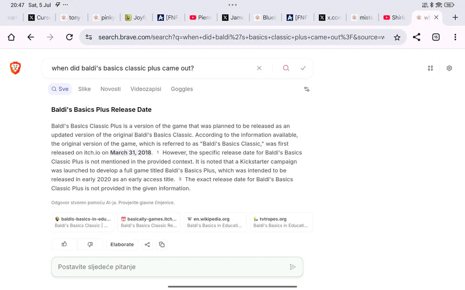Tap the Bluetooth icon in status bar

pos(432,5)
